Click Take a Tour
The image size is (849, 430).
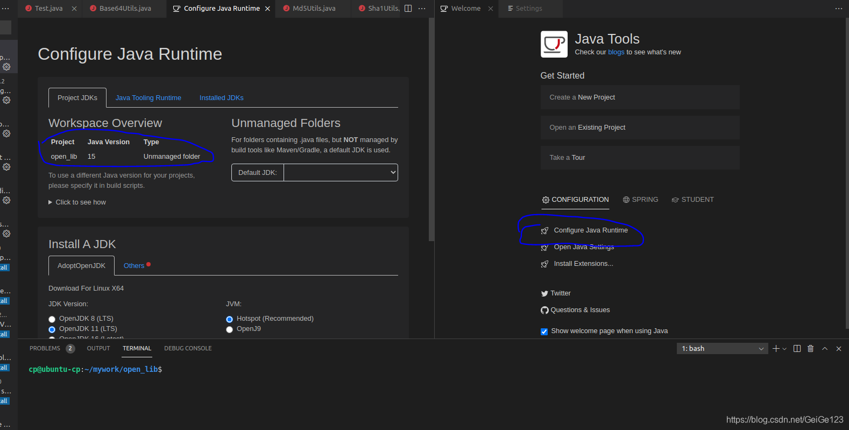point(640,158)
